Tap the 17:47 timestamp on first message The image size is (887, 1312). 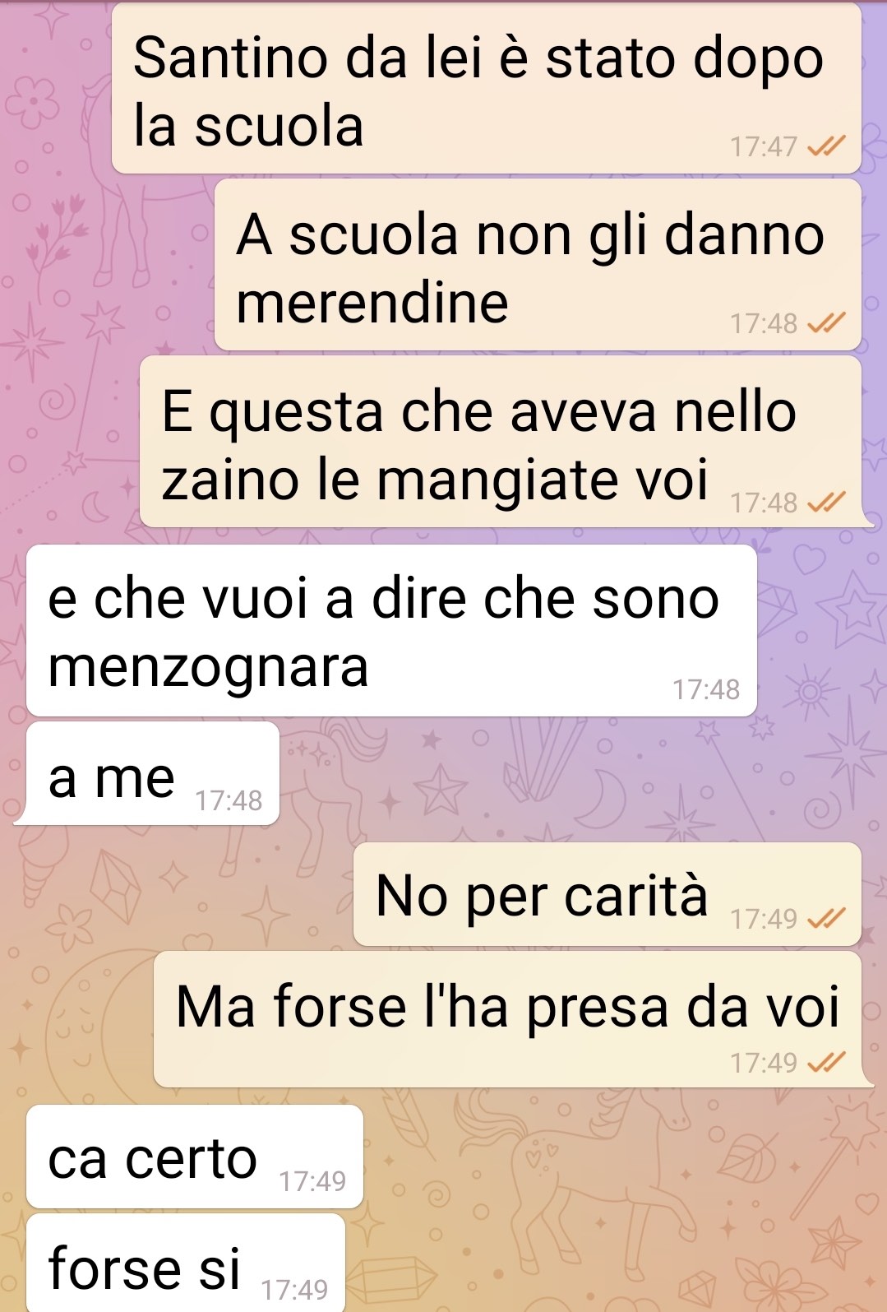[764, 147]
